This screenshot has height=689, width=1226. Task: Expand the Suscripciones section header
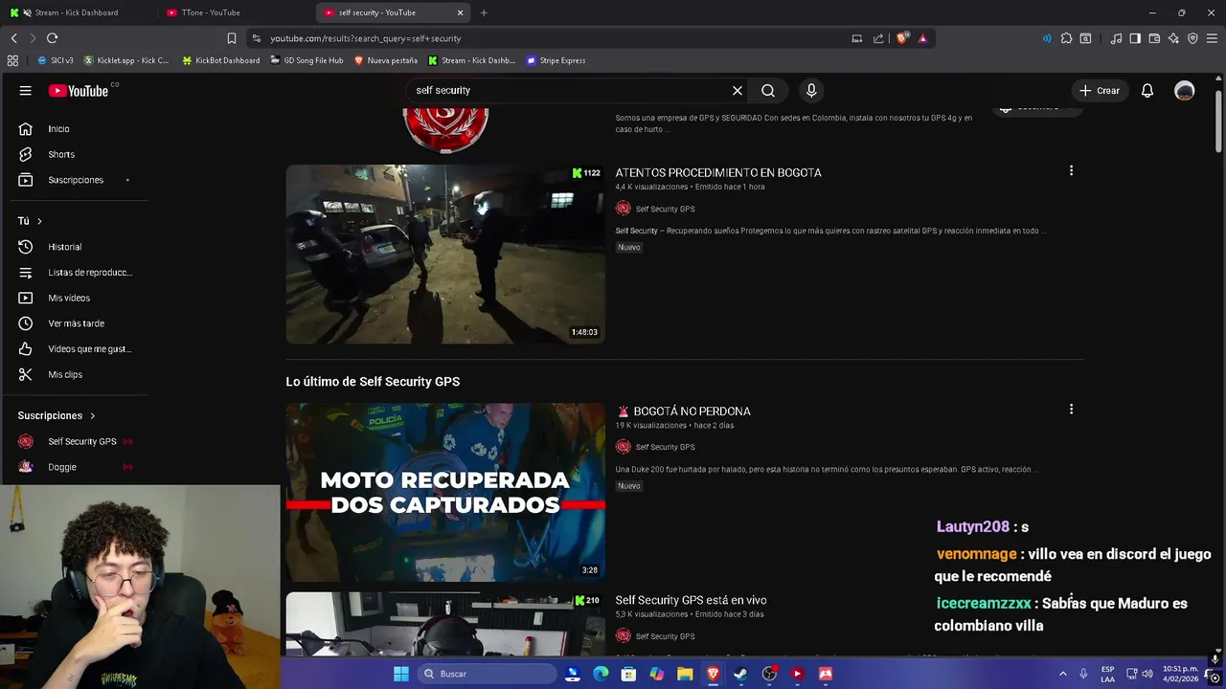click(57, 415)
